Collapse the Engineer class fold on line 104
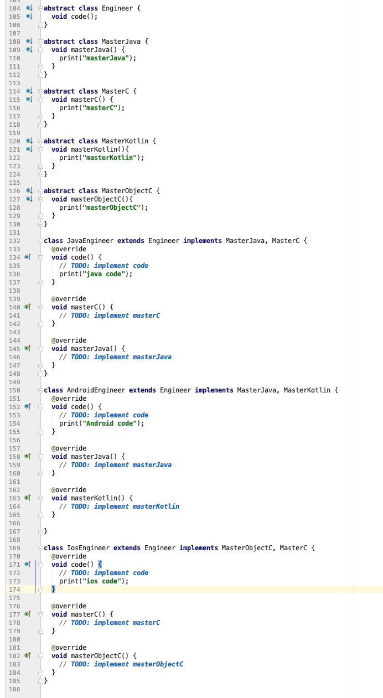383x698 pixels. tap(40, 8)
